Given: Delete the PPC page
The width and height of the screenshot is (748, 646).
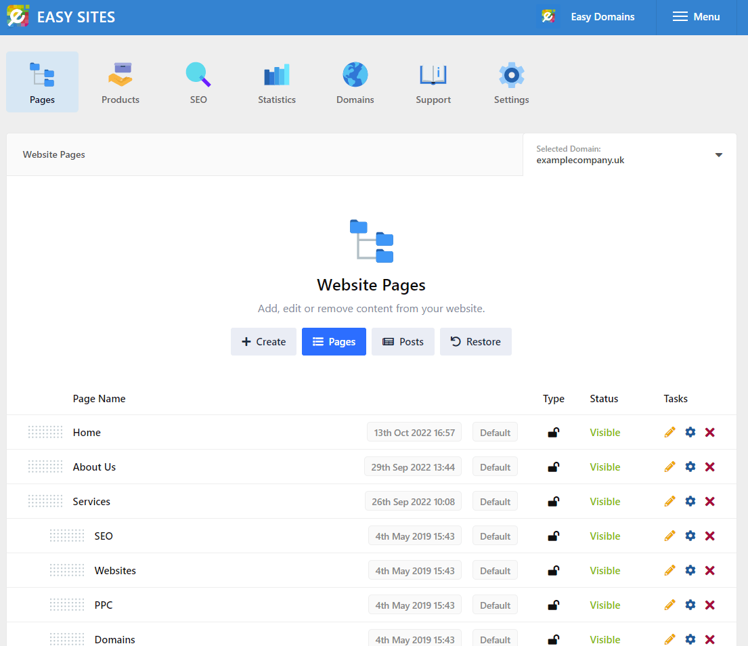Looking at the screenshot, I should coord(710,605).
